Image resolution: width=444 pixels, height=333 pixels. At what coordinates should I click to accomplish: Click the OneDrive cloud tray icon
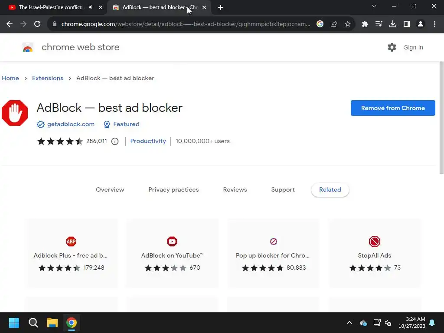(x=363, y=323)
